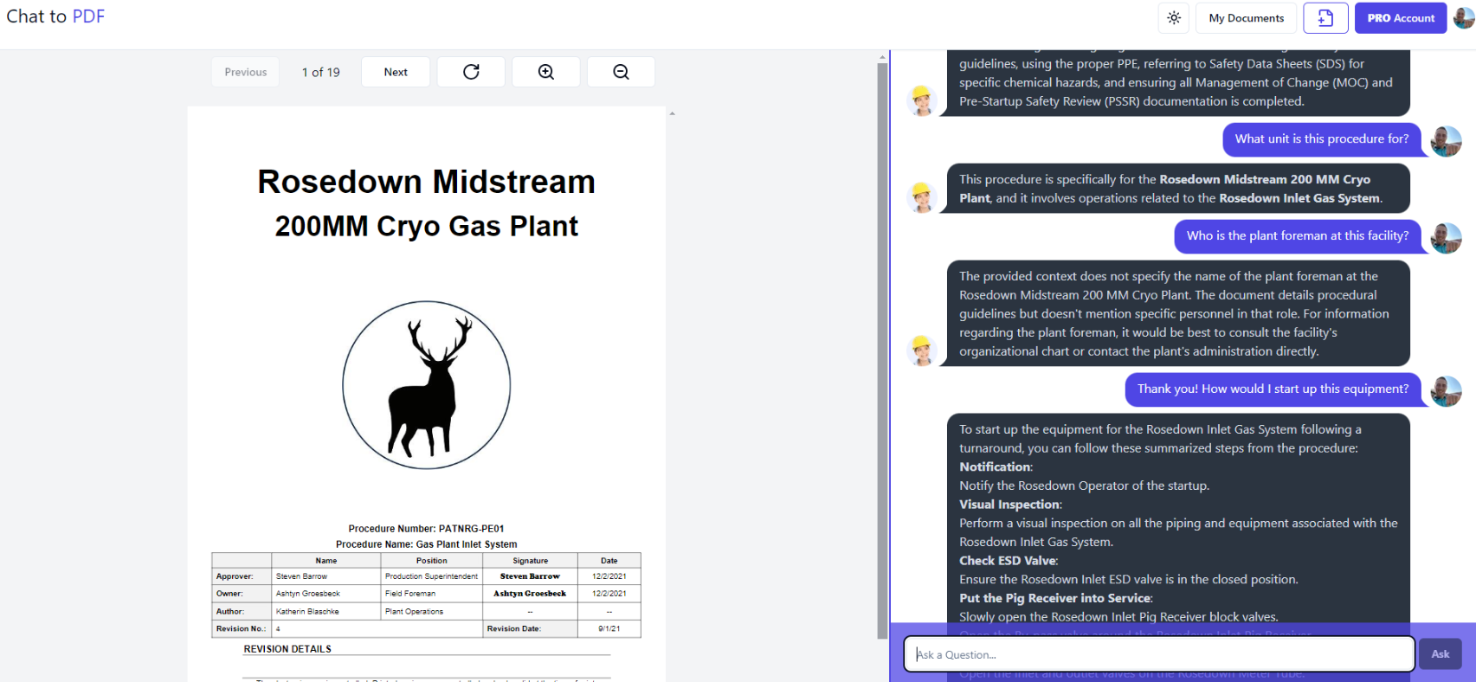Click the Chat to PDF logo
Image resolution: width=1476 pixels, height=682 pixels.
coord(55,16)
